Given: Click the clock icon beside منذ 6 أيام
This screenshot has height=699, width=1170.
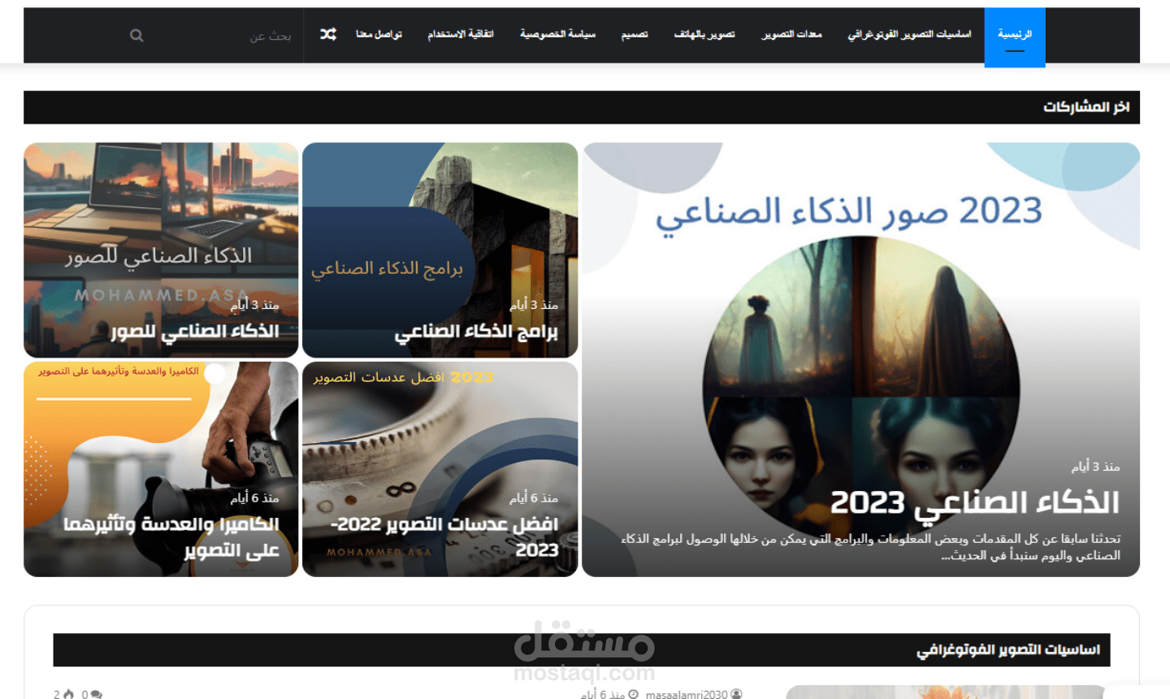Looking at the screenshot, I should point(633,694).
